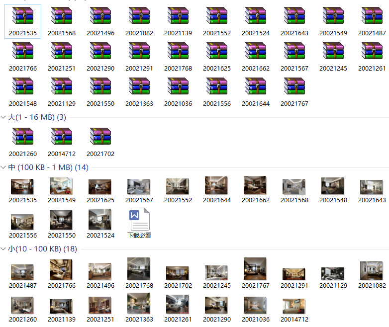This screenshot has height=327, width=389.
Task: Select image thumbnail 20021567
Action: (139, 187)
